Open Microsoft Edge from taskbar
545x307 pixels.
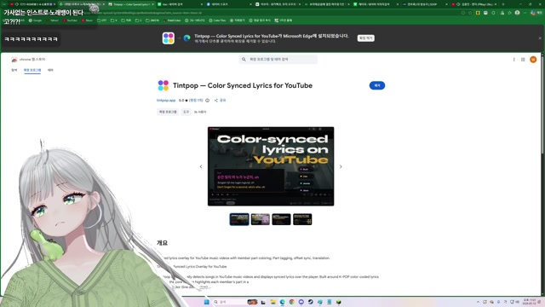pos(282,302)
